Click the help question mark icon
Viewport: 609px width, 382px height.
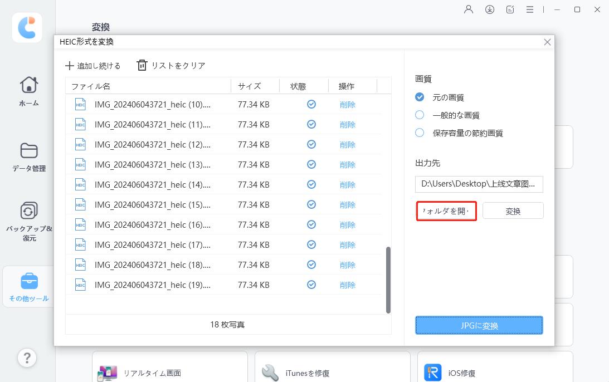[27, 358]
